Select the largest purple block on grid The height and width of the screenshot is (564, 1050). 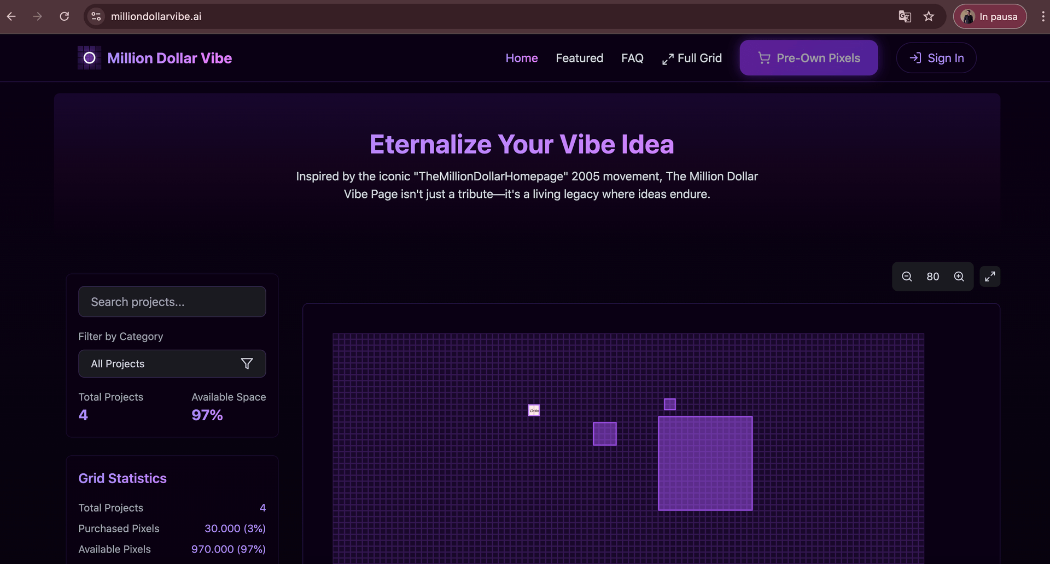point(705,463)
